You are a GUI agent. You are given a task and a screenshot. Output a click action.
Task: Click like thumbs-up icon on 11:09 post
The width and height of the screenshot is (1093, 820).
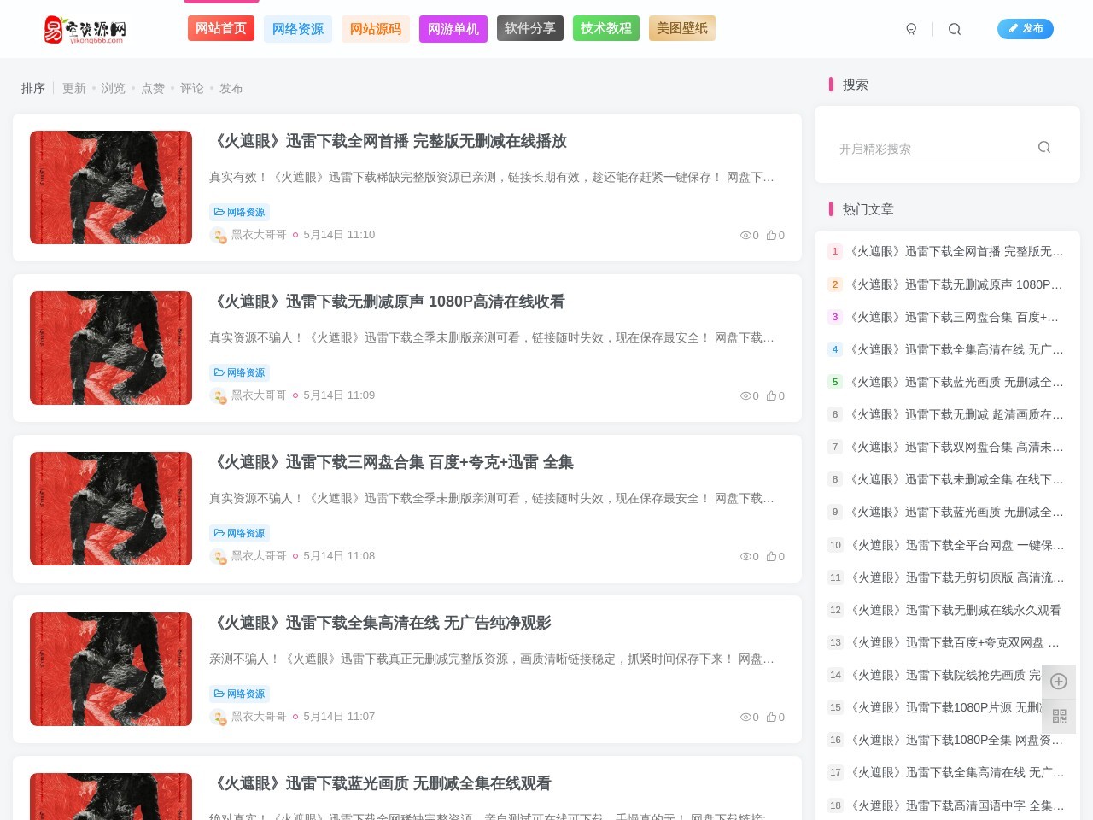tap(771, 395)
